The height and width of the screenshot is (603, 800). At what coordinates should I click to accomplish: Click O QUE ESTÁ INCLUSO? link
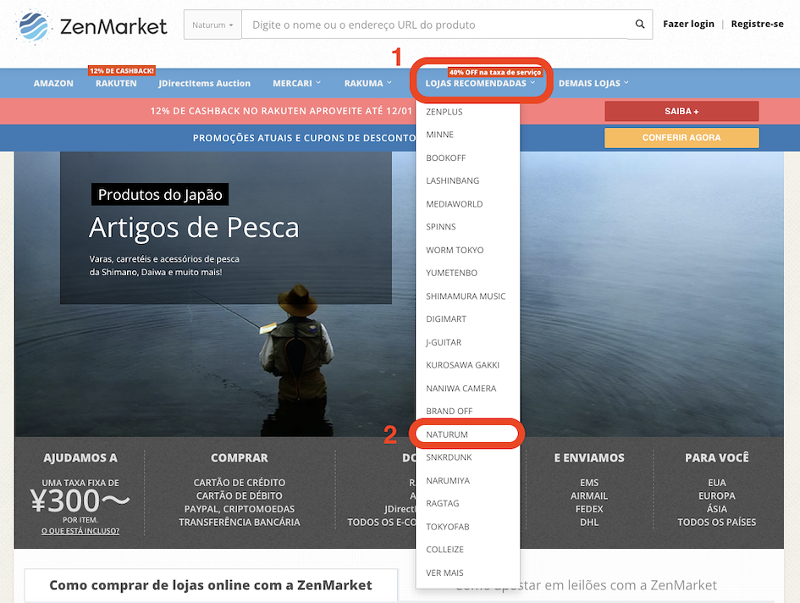click(80, 531)
